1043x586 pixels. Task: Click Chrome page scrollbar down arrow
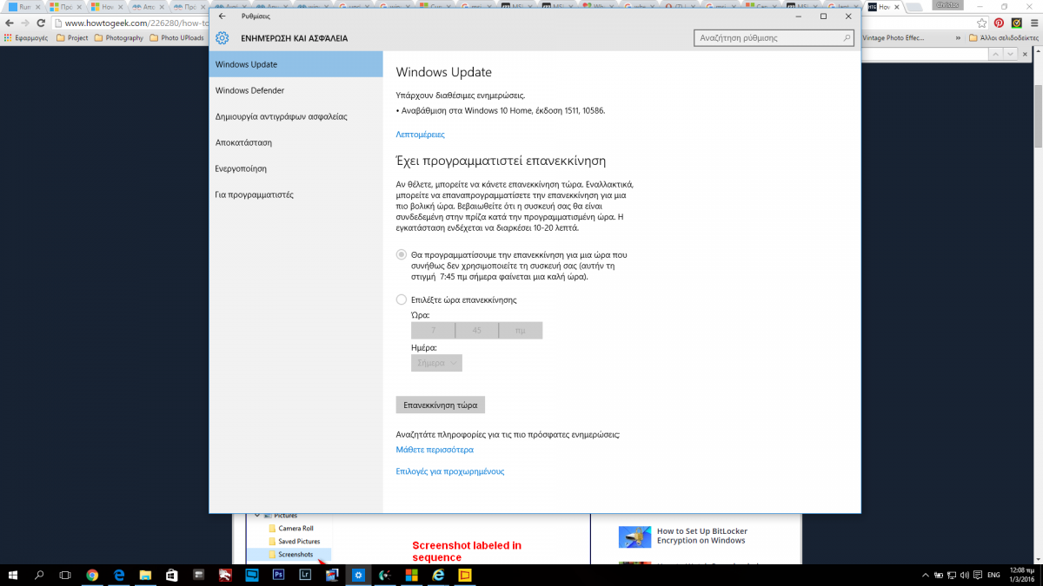pos(1038,558)
